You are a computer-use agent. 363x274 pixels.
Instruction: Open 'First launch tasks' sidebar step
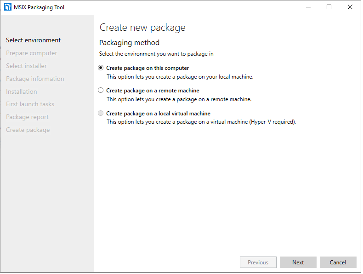[30, 104]
